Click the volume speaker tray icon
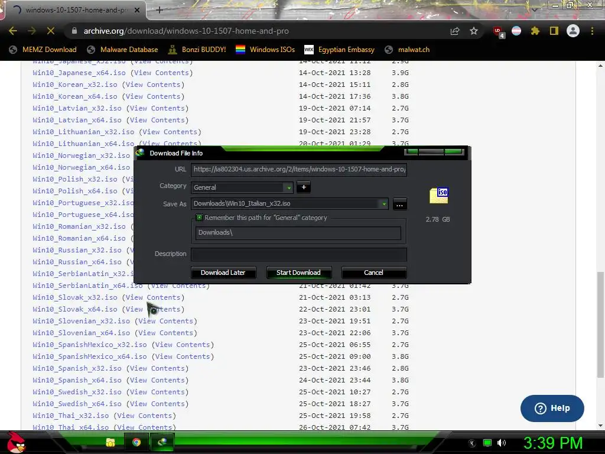 (502, 443)
